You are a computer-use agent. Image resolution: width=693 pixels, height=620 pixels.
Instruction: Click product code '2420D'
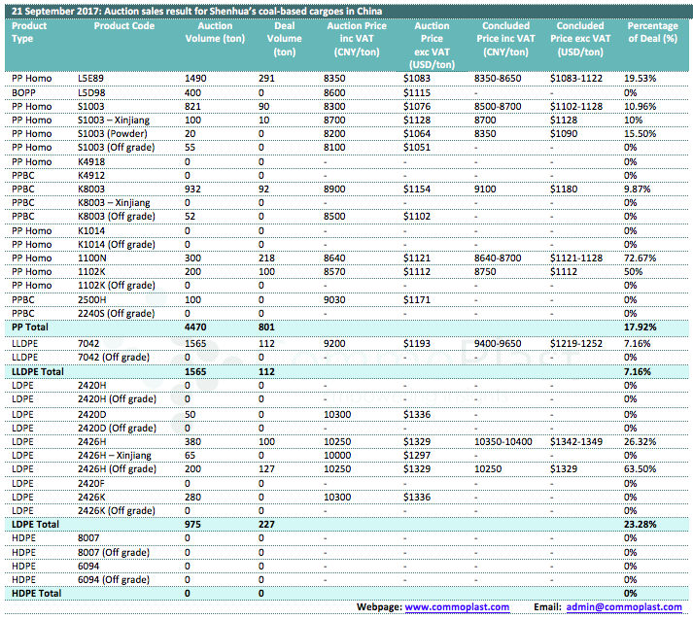coord(92,415)
